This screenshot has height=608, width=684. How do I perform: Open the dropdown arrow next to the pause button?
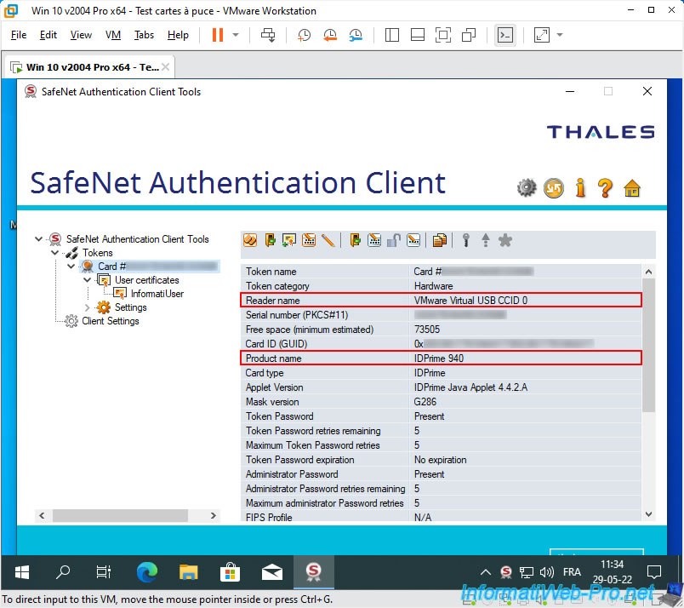point(236,35)
